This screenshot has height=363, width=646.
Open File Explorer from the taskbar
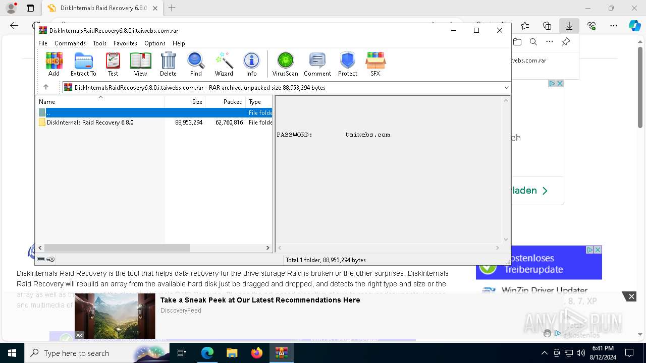pyautogui.click(x=232, y=353)
